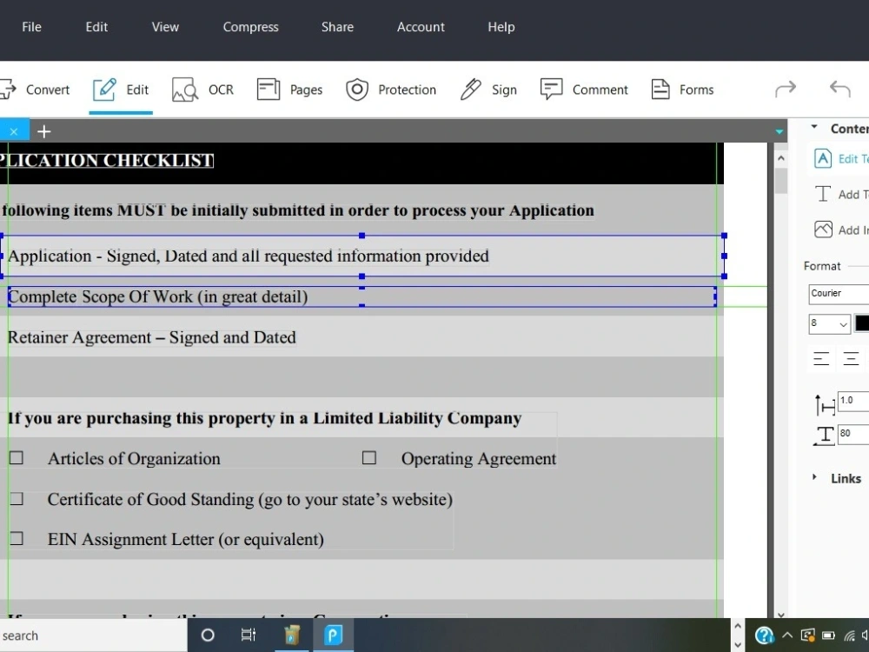Open the Compress menu

250,27
